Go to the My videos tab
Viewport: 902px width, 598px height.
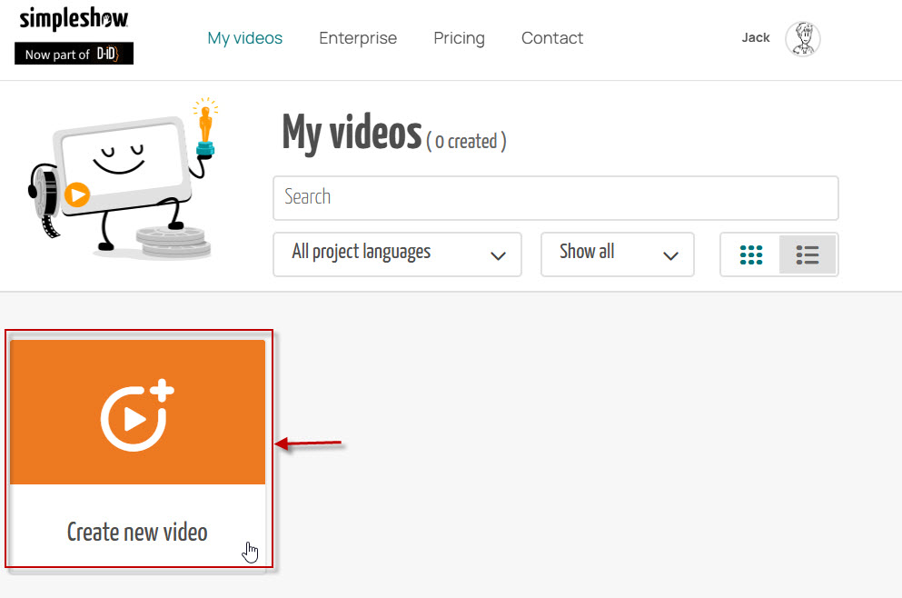244,38
